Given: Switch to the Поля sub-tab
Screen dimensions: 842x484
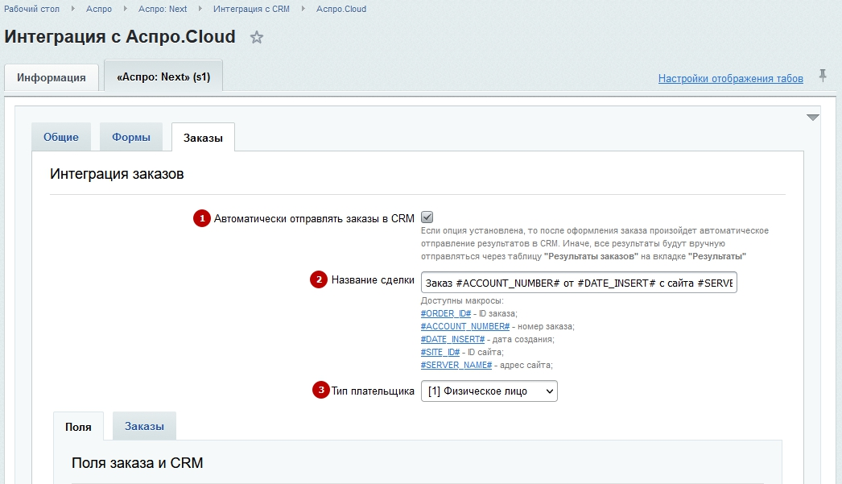Looking at the screenshot, I should point(78,427).
